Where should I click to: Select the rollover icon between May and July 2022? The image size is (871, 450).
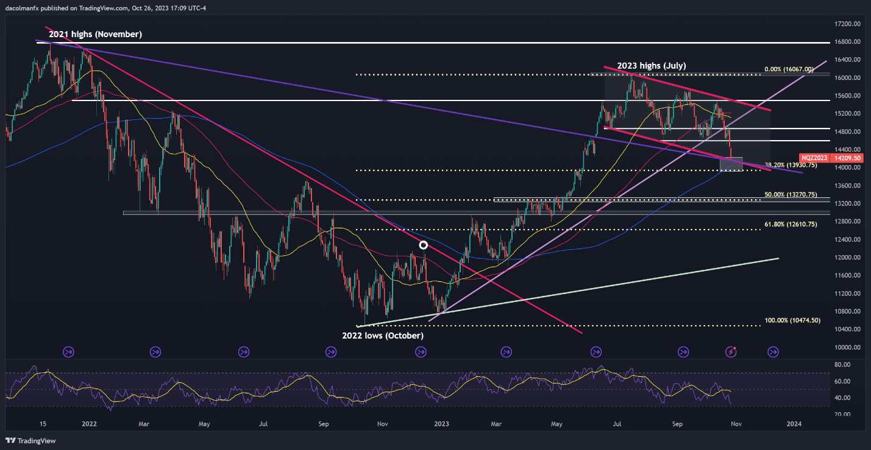[x=244, y=351]
